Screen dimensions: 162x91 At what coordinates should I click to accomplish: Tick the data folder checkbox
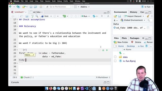pyautogui.click(x=115, y=57)
